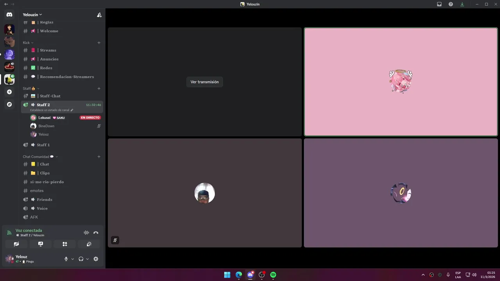Deafen with the headphones button

click(x=81, y=259)
